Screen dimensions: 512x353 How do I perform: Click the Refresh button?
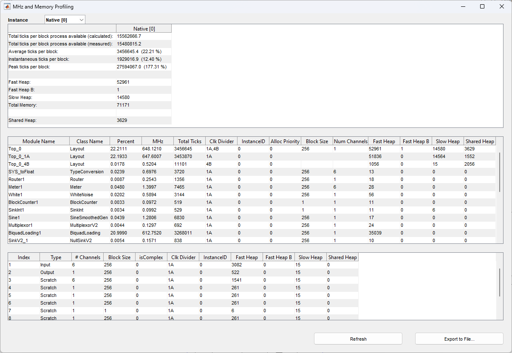point(358,339)
